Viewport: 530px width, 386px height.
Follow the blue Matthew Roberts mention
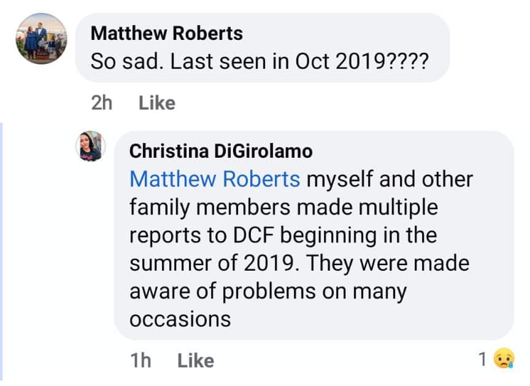(x=215, y=179)
